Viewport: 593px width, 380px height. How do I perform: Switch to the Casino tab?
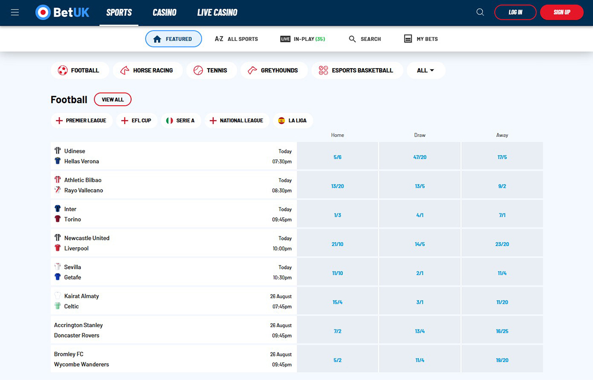(x=165, y=12)
